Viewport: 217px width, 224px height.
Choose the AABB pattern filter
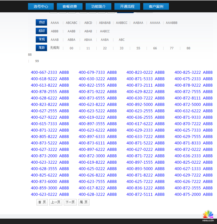pos(71,31)
